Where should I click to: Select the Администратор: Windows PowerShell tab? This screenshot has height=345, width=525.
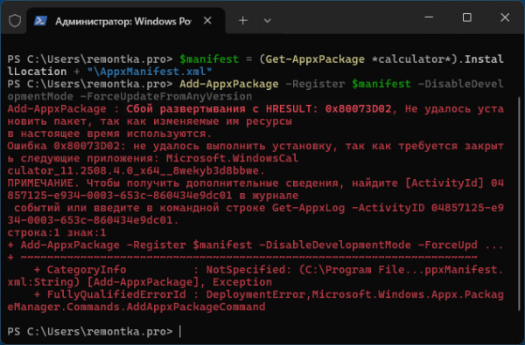(125, 21)
